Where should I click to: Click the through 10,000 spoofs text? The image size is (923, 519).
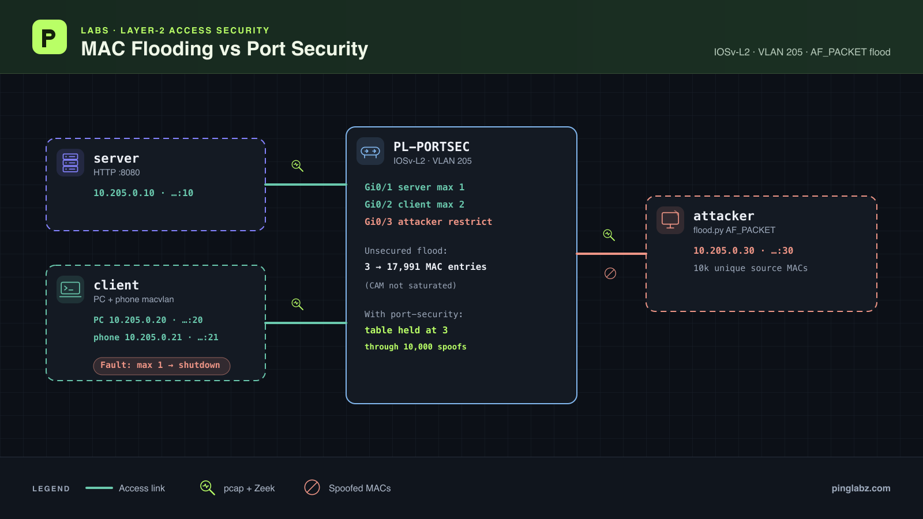pos(415,347)
